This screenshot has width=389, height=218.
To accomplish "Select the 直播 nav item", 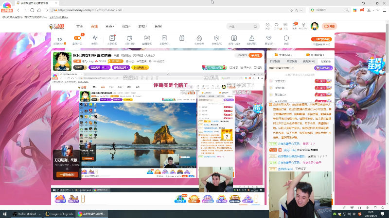I will pos(94,27).
